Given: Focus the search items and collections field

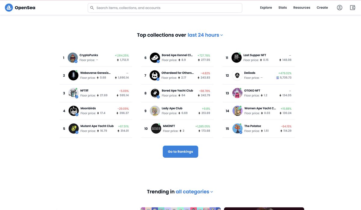Looking at the screenshot, I should [x=165, y=8].
